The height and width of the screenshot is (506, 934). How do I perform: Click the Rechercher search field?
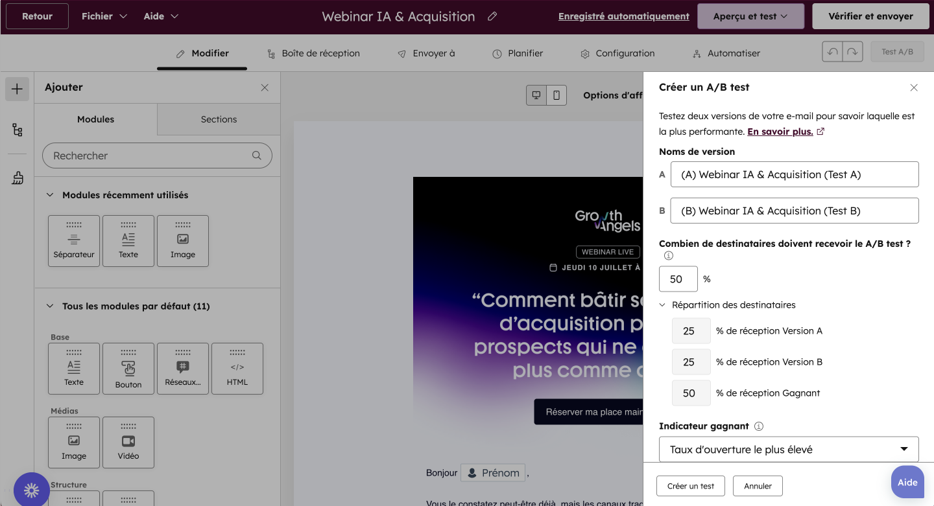pos(157,155)
